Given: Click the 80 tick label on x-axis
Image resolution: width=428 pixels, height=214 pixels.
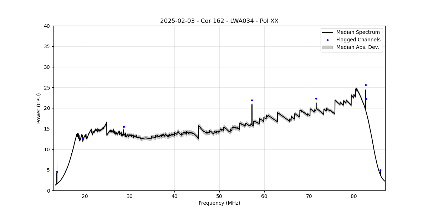Looking at the screenshot, I should coord(353,196).
